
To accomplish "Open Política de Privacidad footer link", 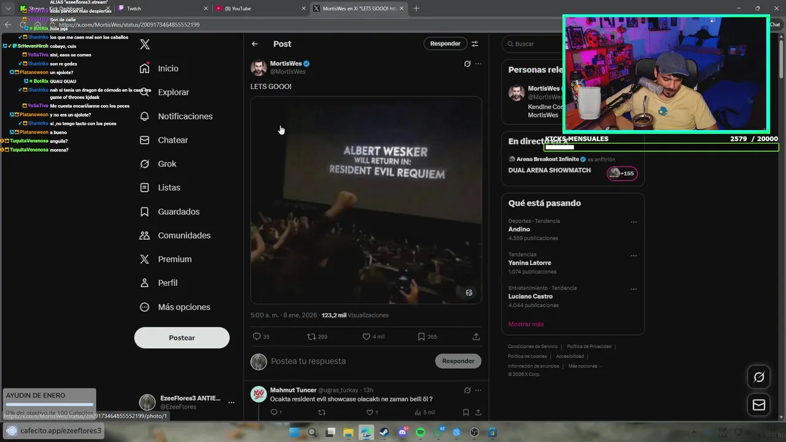I will (x=589, y=347).
